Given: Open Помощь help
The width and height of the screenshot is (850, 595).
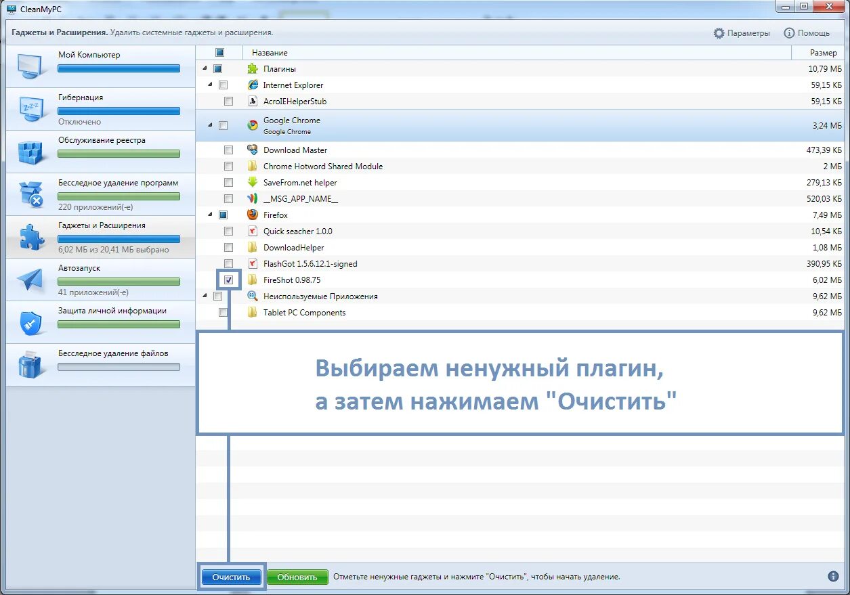Looking at the screenshot, I should (x=807, y=33).
